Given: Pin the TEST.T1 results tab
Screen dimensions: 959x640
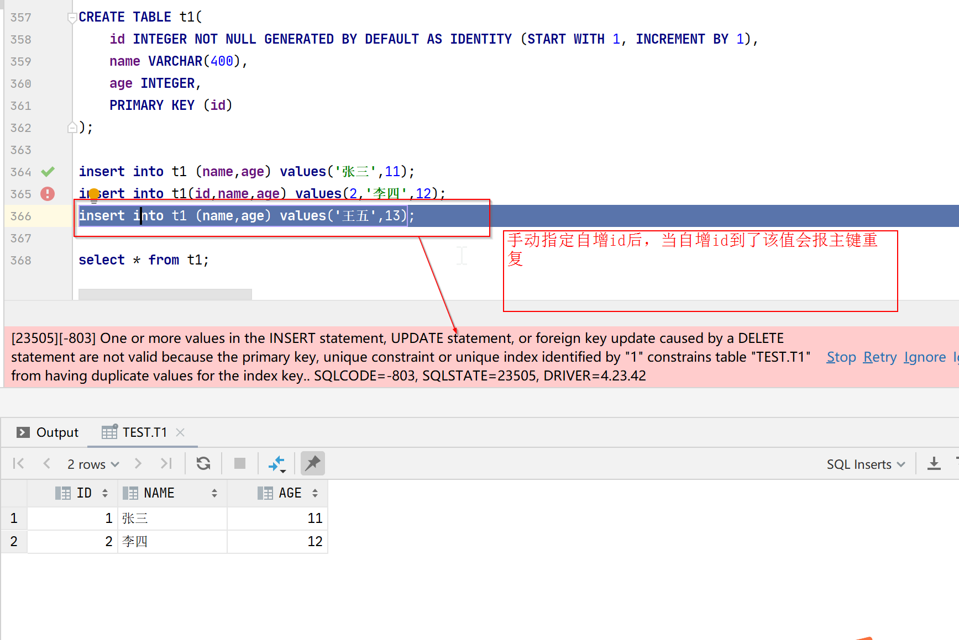Looking at the screenshot, I should (312, 463).
